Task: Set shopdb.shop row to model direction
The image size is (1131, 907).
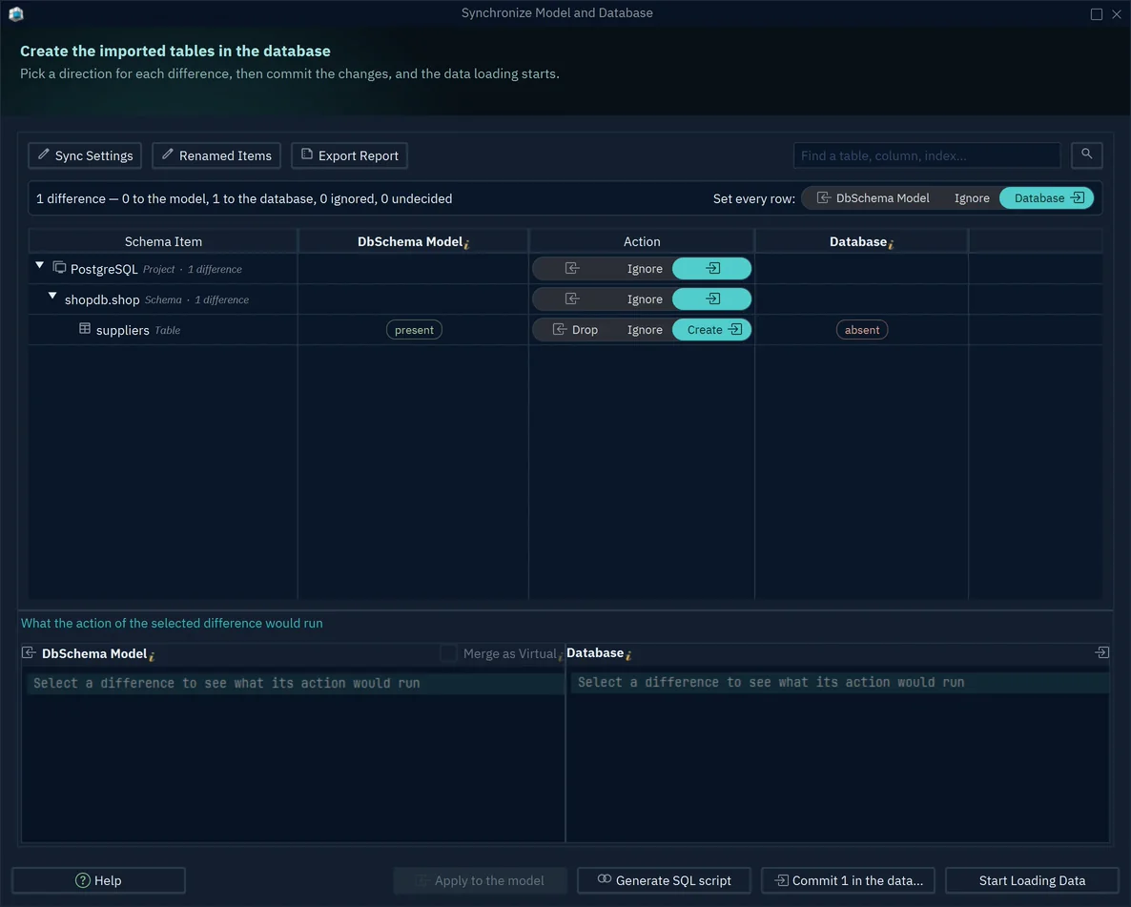Action: click(573, 299)
